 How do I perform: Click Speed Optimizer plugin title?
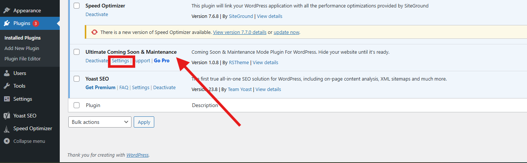tap(105, 6)
